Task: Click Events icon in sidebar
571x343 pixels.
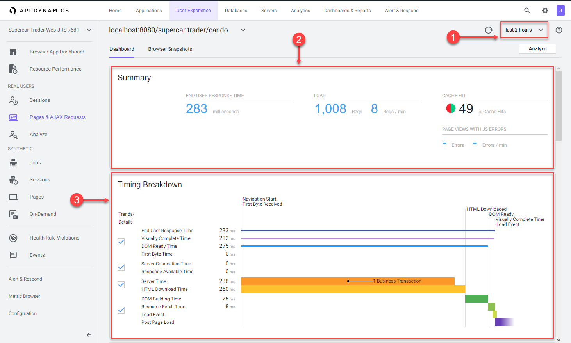Action: (x=13, y=255)
